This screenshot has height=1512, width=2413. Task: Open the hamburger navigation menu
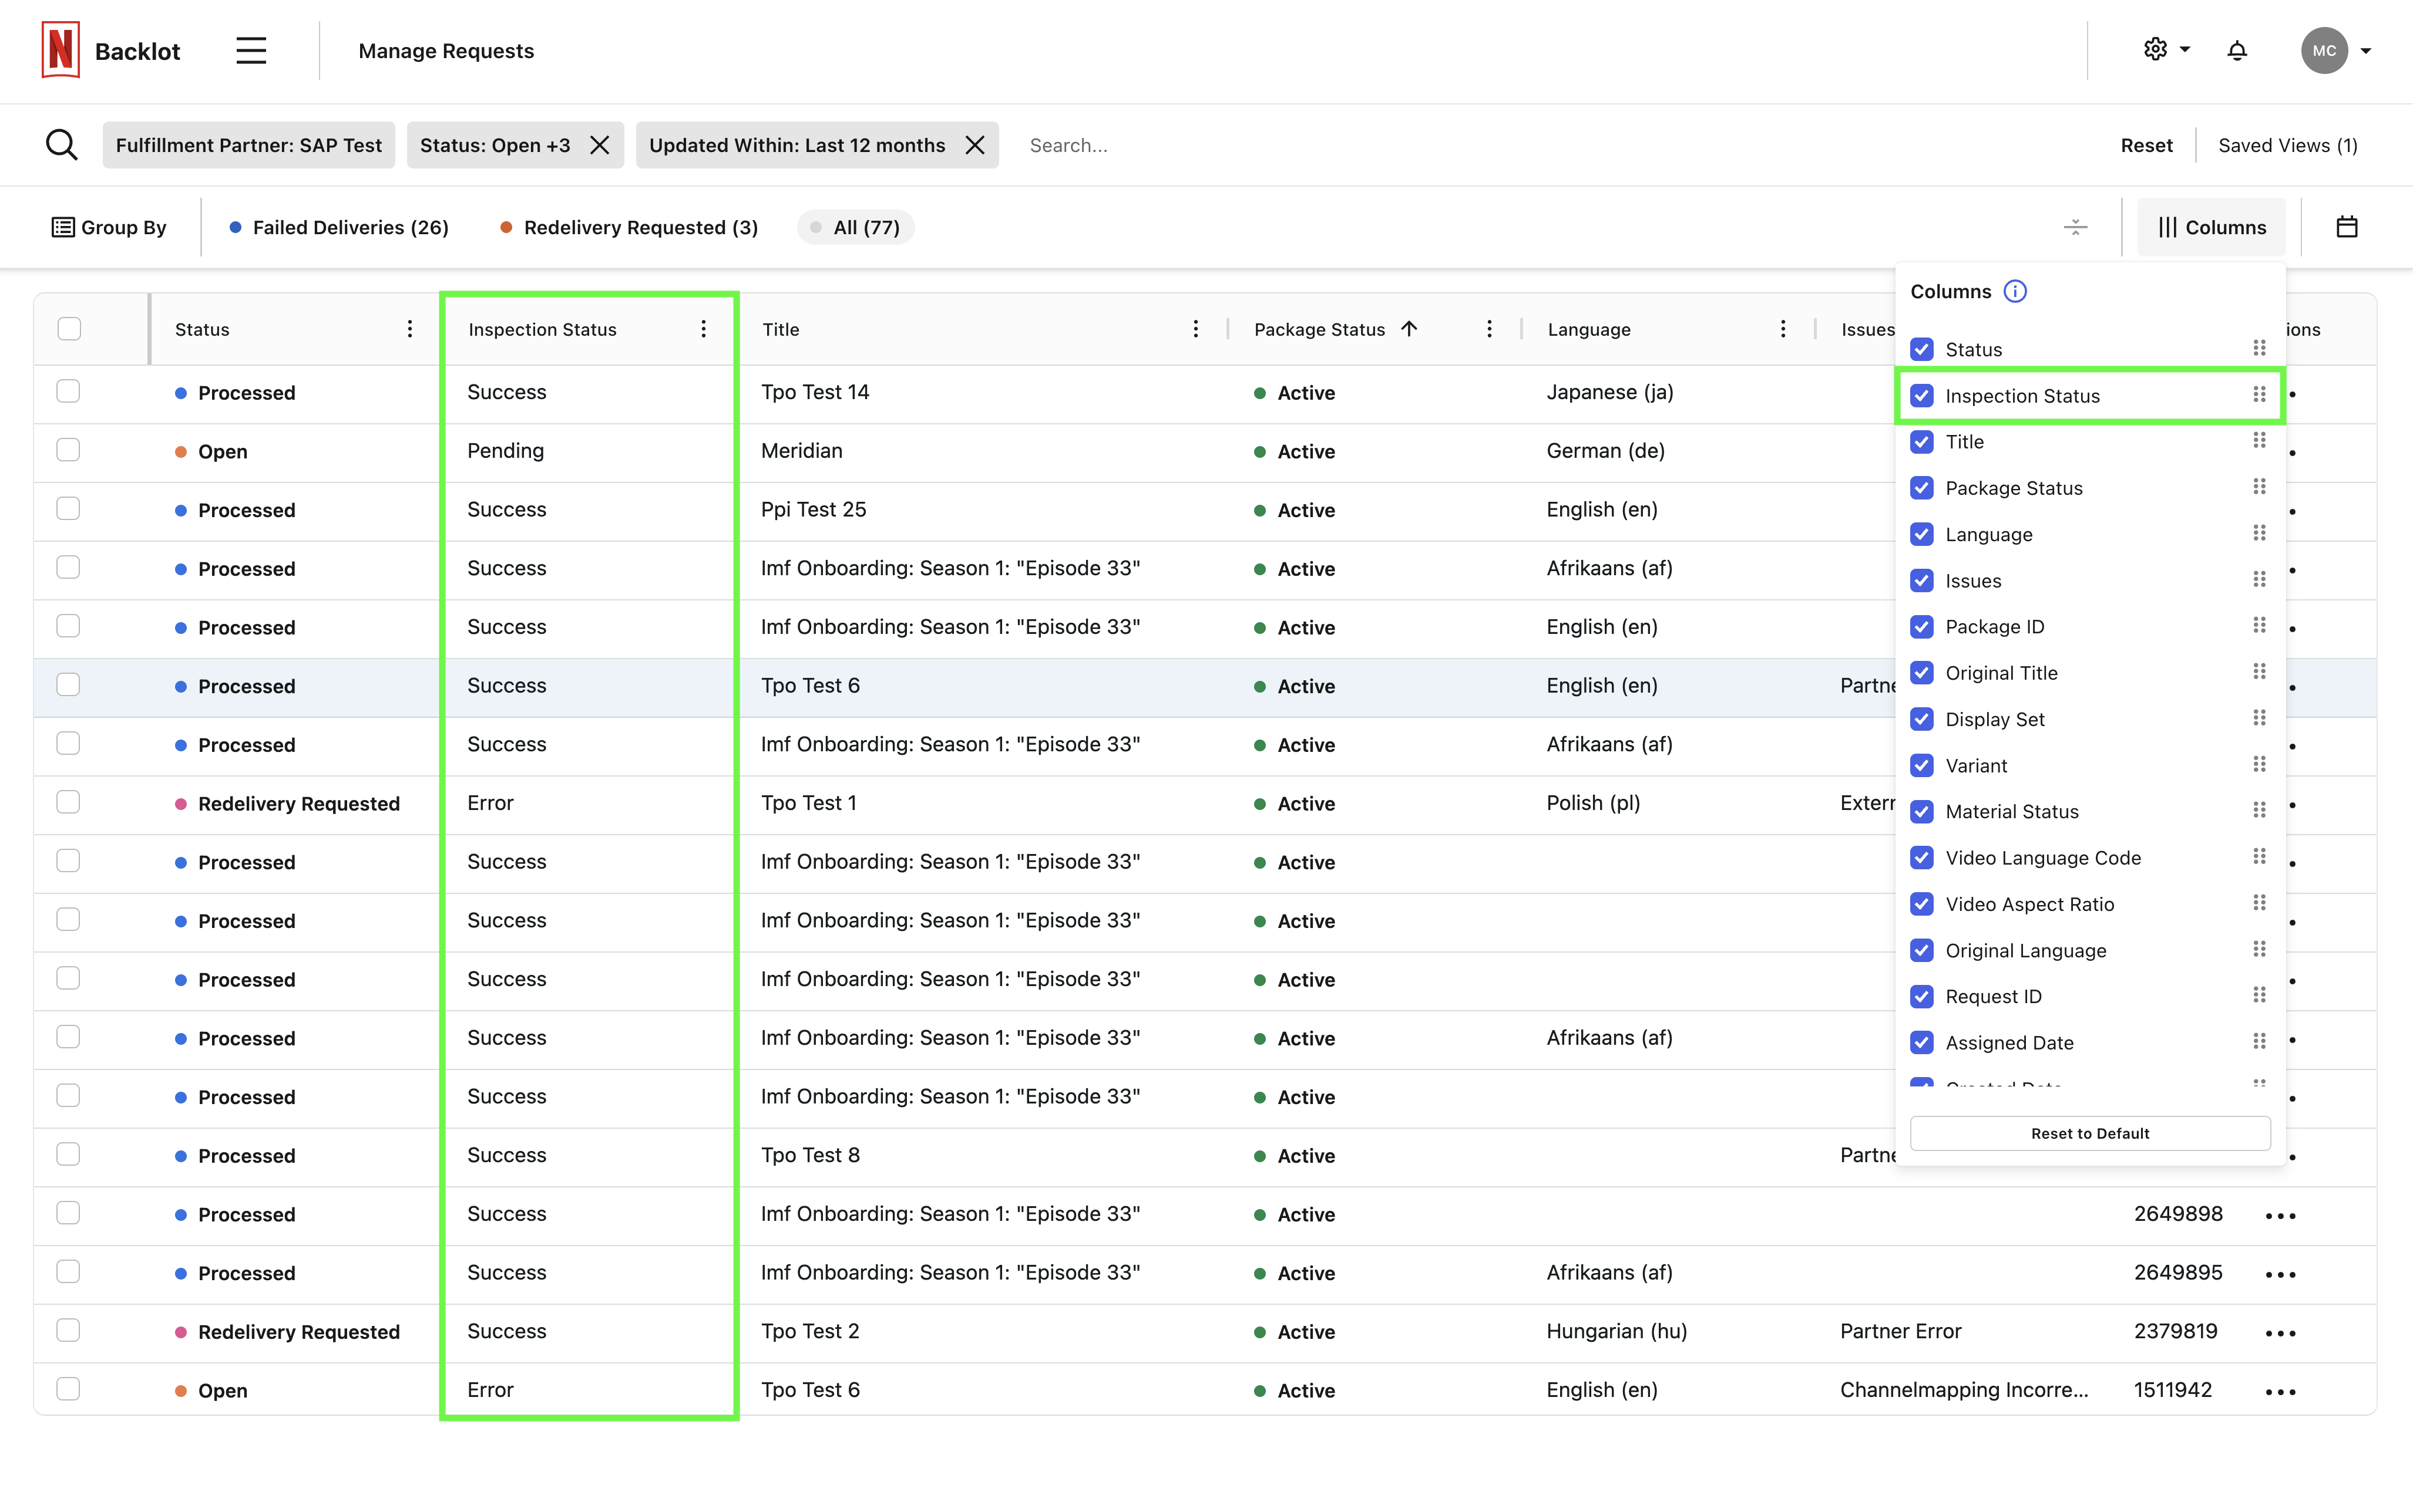click(250, 50)
